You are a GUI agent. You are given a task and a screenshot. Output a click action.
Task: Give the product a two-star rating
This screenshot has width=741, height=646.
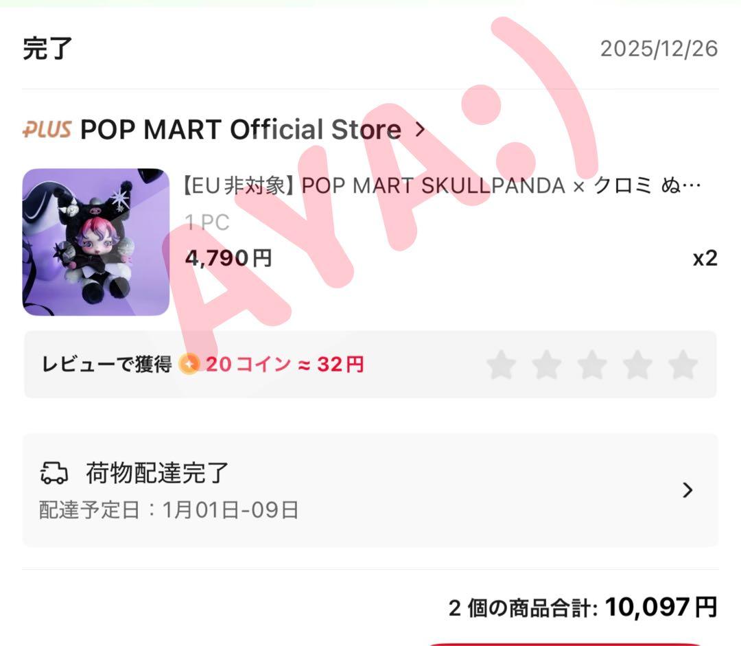[546, 365]
